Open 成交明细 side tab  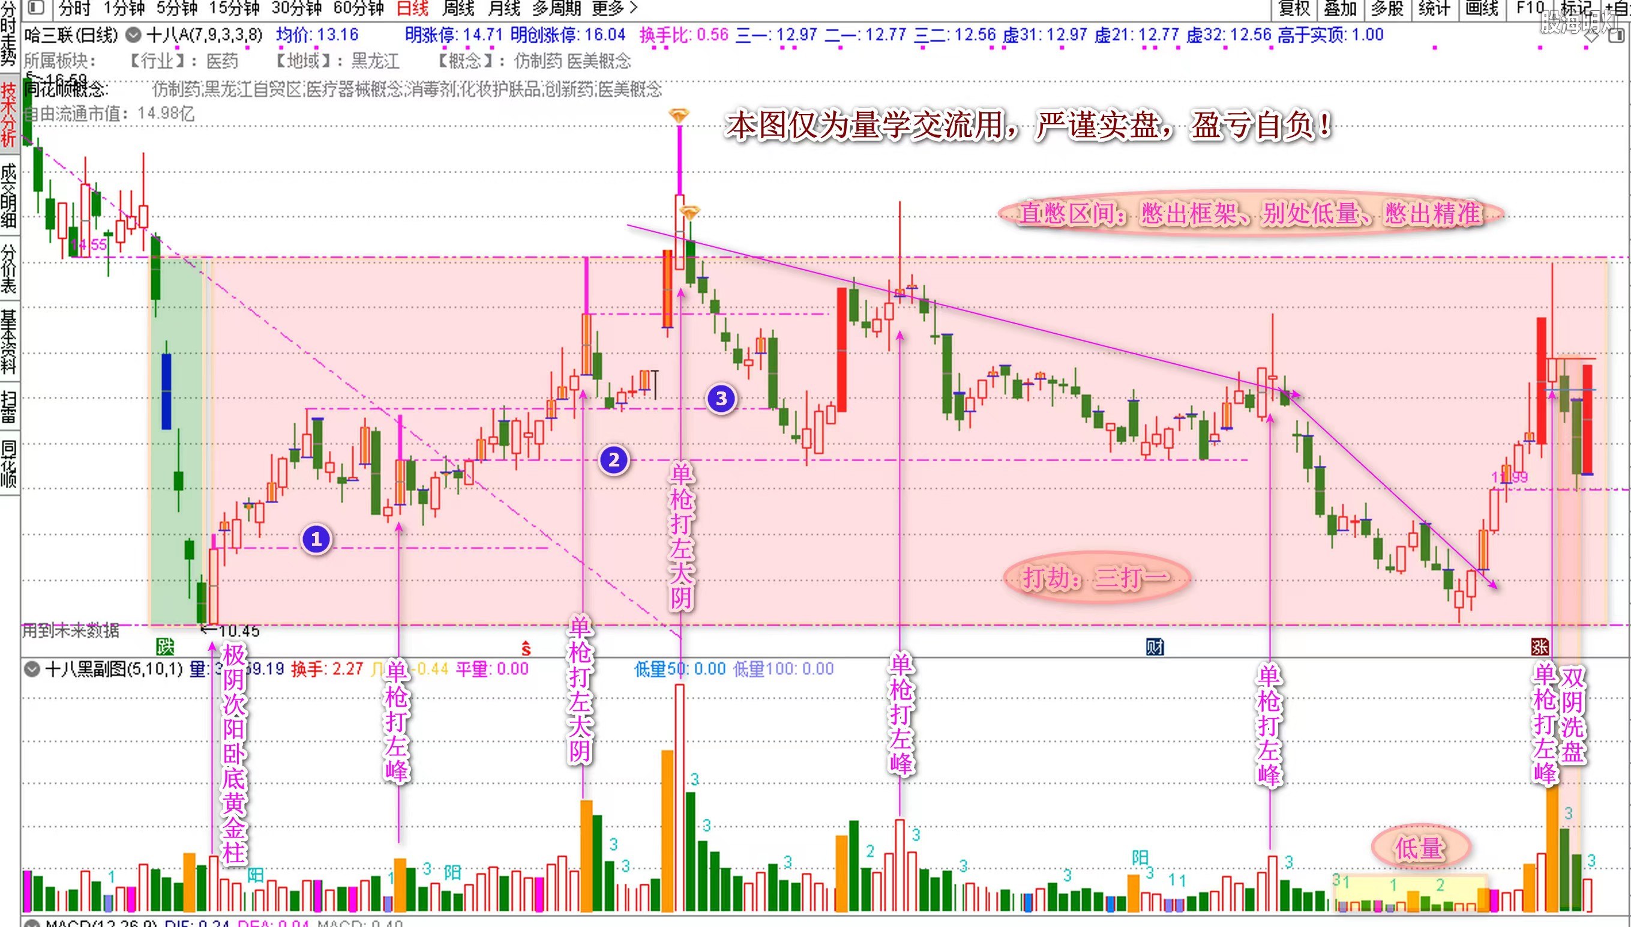pyautogui.click(x=9, y=196)
